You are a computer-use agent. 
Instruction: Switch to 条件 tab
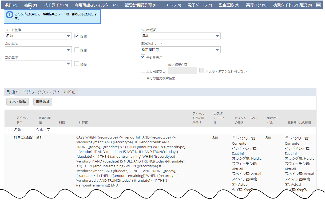[x=11, y=5]
